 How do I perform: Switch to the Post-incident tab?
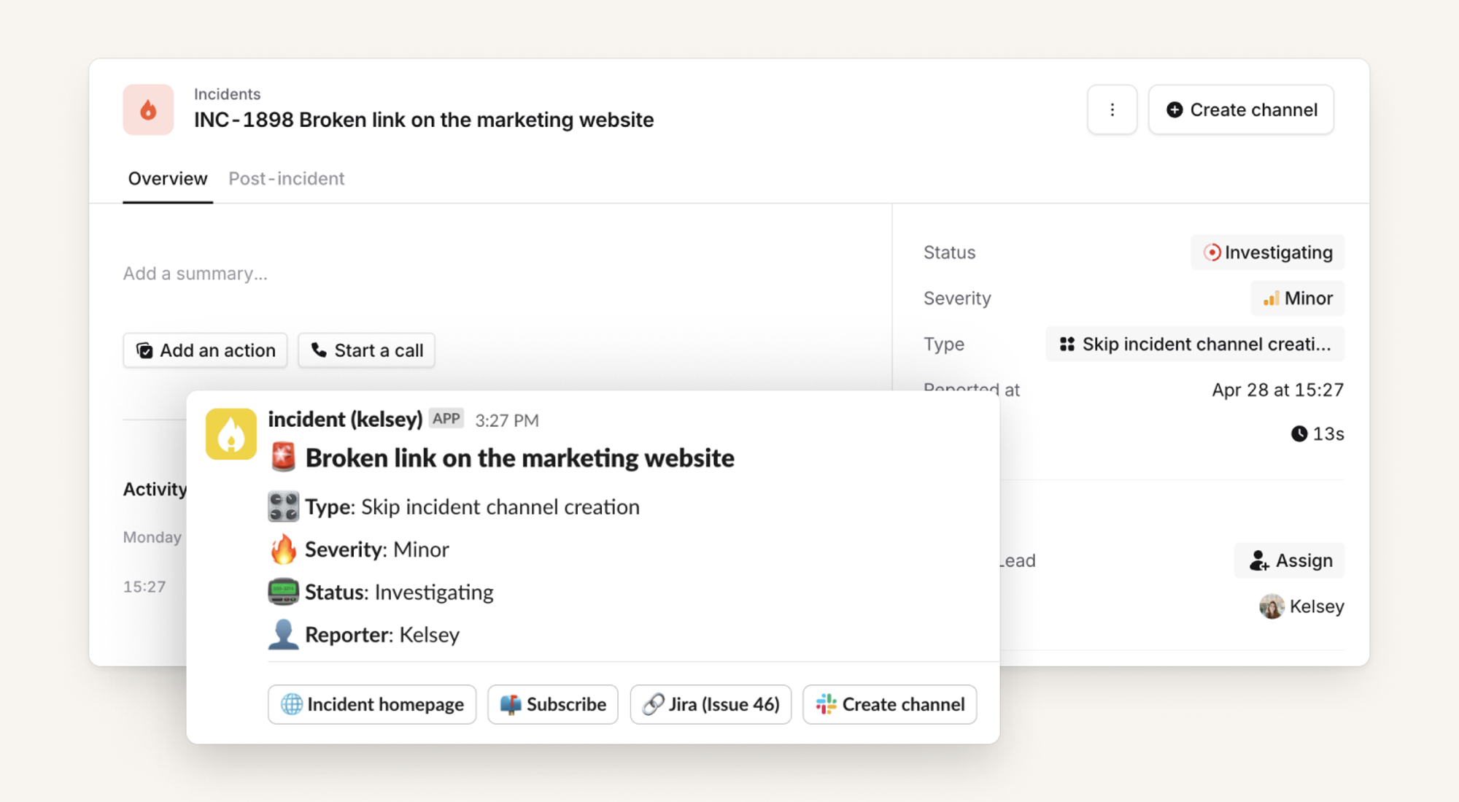click(x=286, y=179)
